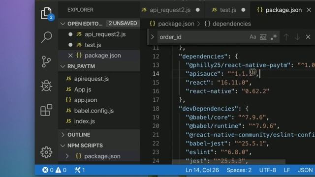The image size is (315, 177).
Task: Open the Extensions view
Action: [46, 110]
